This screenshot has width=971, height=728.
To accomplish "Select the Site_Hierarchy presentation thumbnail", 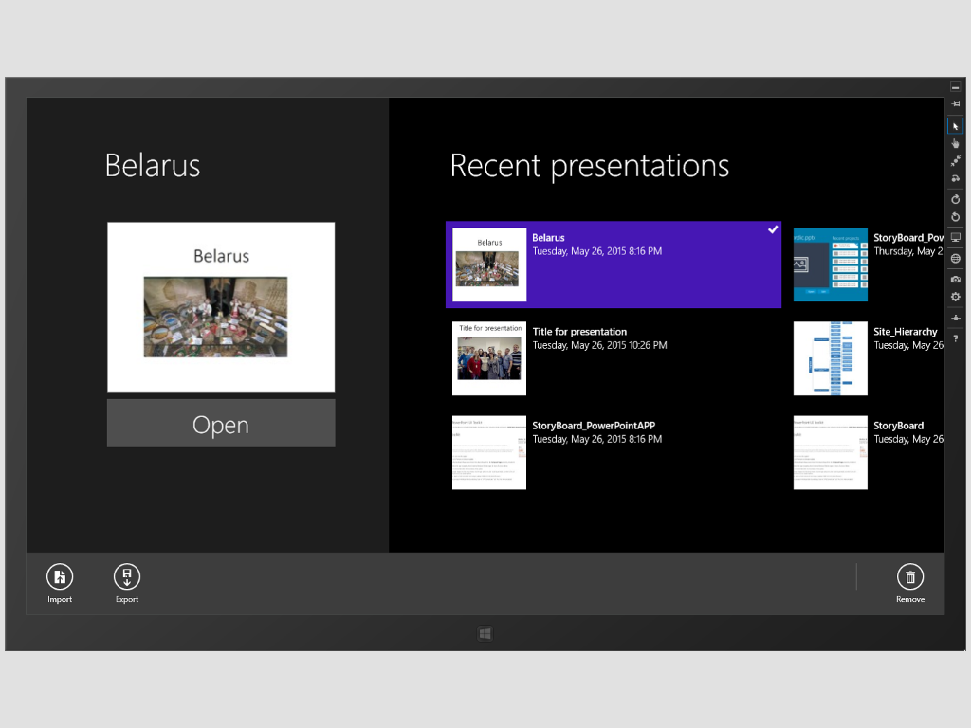I will [830, 358].
